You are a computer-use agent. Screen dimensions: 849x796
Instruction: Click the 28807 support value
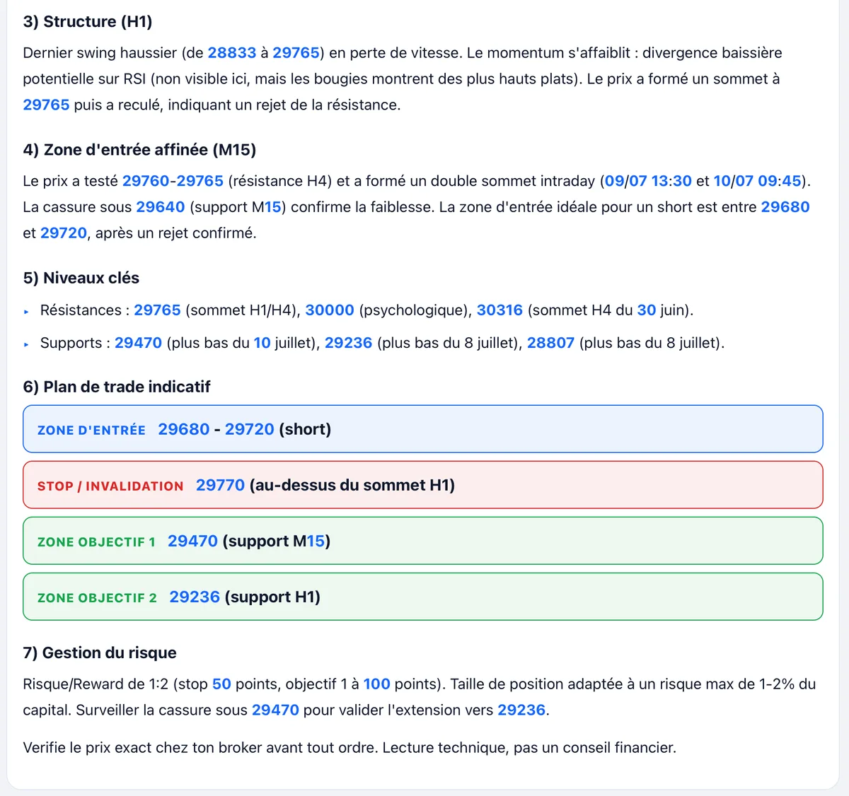(x=550, y=343)
